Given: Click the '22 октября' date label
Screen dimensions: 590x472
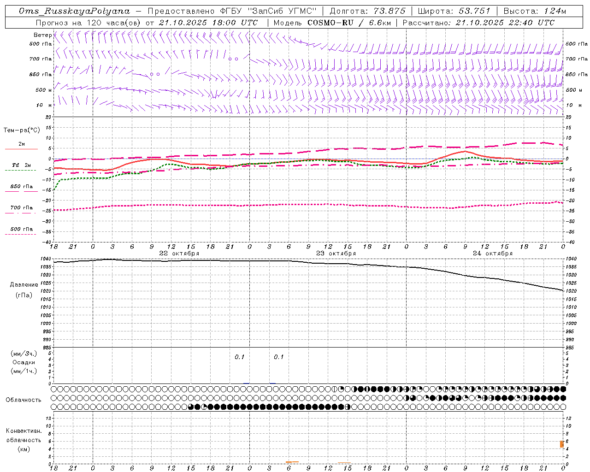Looking at the screenshot, I should (179, 254).
